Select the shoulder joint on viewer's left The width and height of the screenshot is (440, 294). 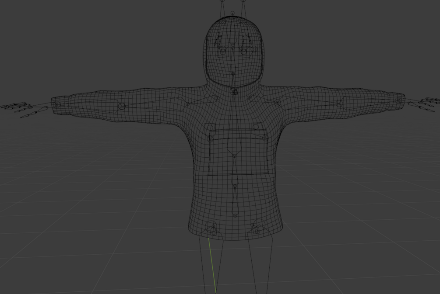(x=188, y=104)
